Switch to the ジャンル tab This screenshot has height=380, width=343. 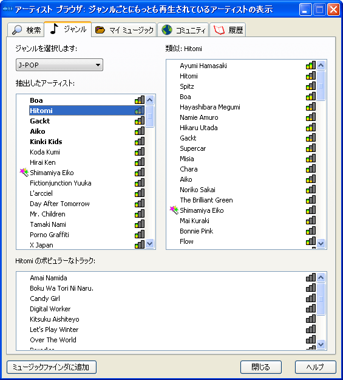click(68, 29)
